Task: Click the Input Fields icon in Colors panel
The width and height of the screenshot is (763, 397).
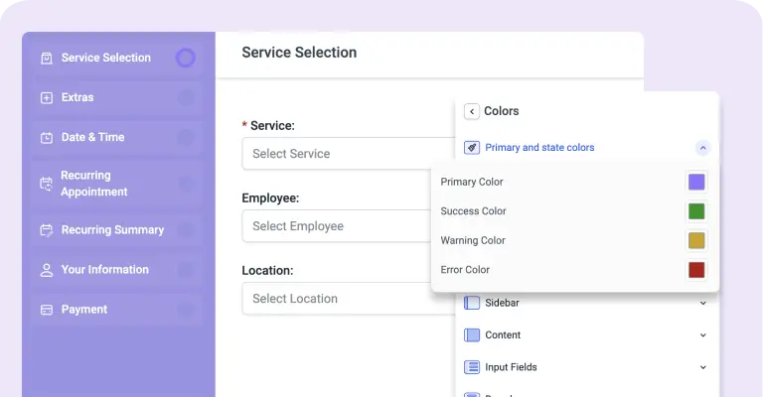Action: tap(472, 367)
